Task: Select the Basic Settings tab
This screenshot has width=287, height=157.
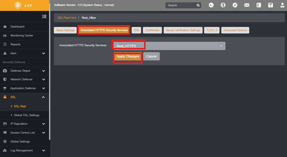Action: (x=65, y=30)
